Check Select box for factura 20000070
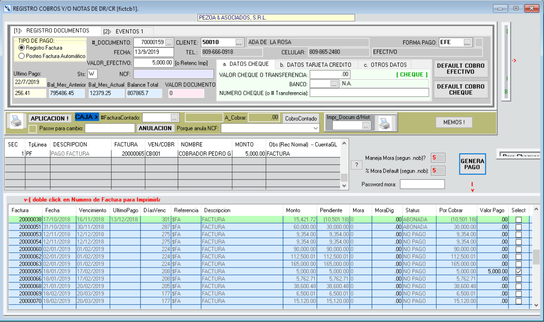The image size is (544, 322). (x=518, y=301)
